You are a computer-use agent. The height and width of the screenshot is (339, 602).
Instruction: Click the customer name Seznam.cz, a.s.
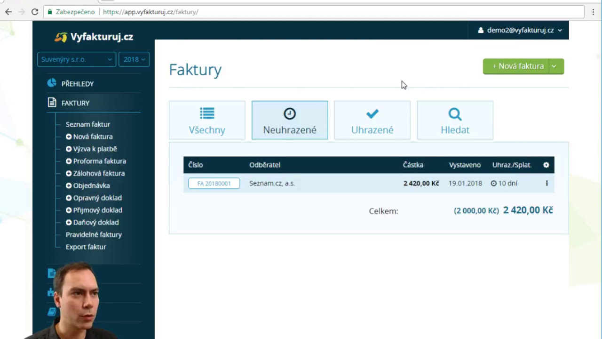click(272, 183)
